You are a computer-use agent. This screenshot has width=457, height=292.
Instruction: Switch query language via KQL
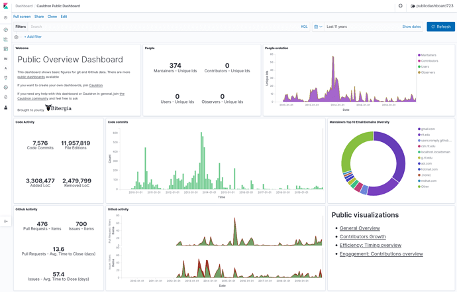304,27
